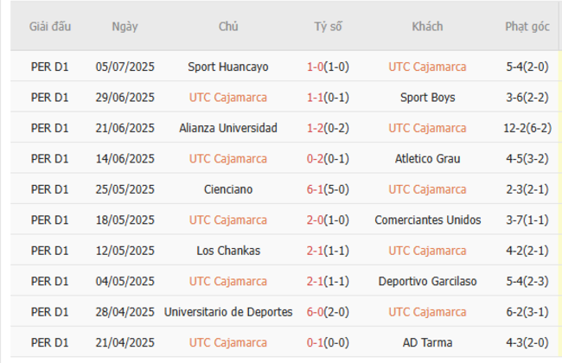Open the 6-1 score against Cienciano
The height and width of the screenshot is (363, 562).
316,189
